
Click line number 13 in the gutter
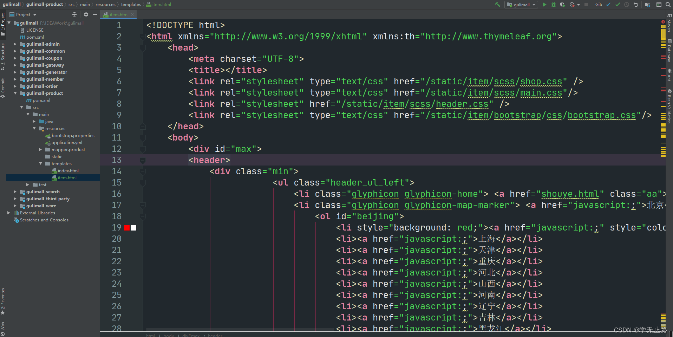tap(117, 160)
